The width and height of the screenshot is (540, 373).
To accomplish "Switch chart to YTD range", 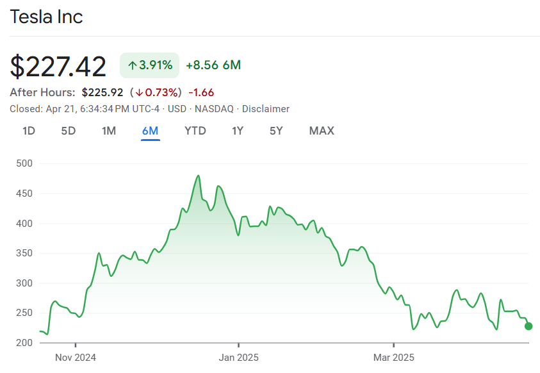I will pos(195,131).
